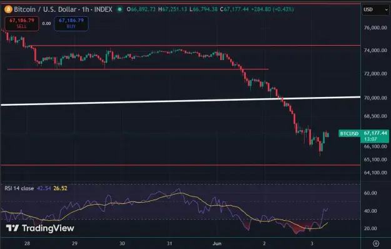Click the Jun label on time axis
This screenshot has width=391, height=249.
coord(217,243)
